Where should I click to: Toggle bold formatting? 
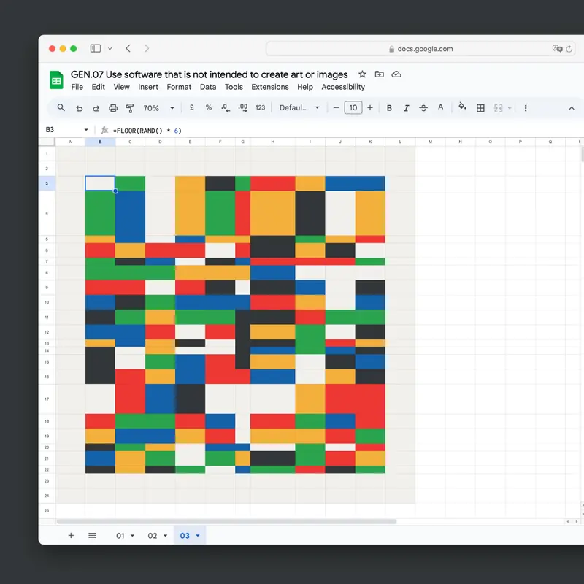click(389, 108)
